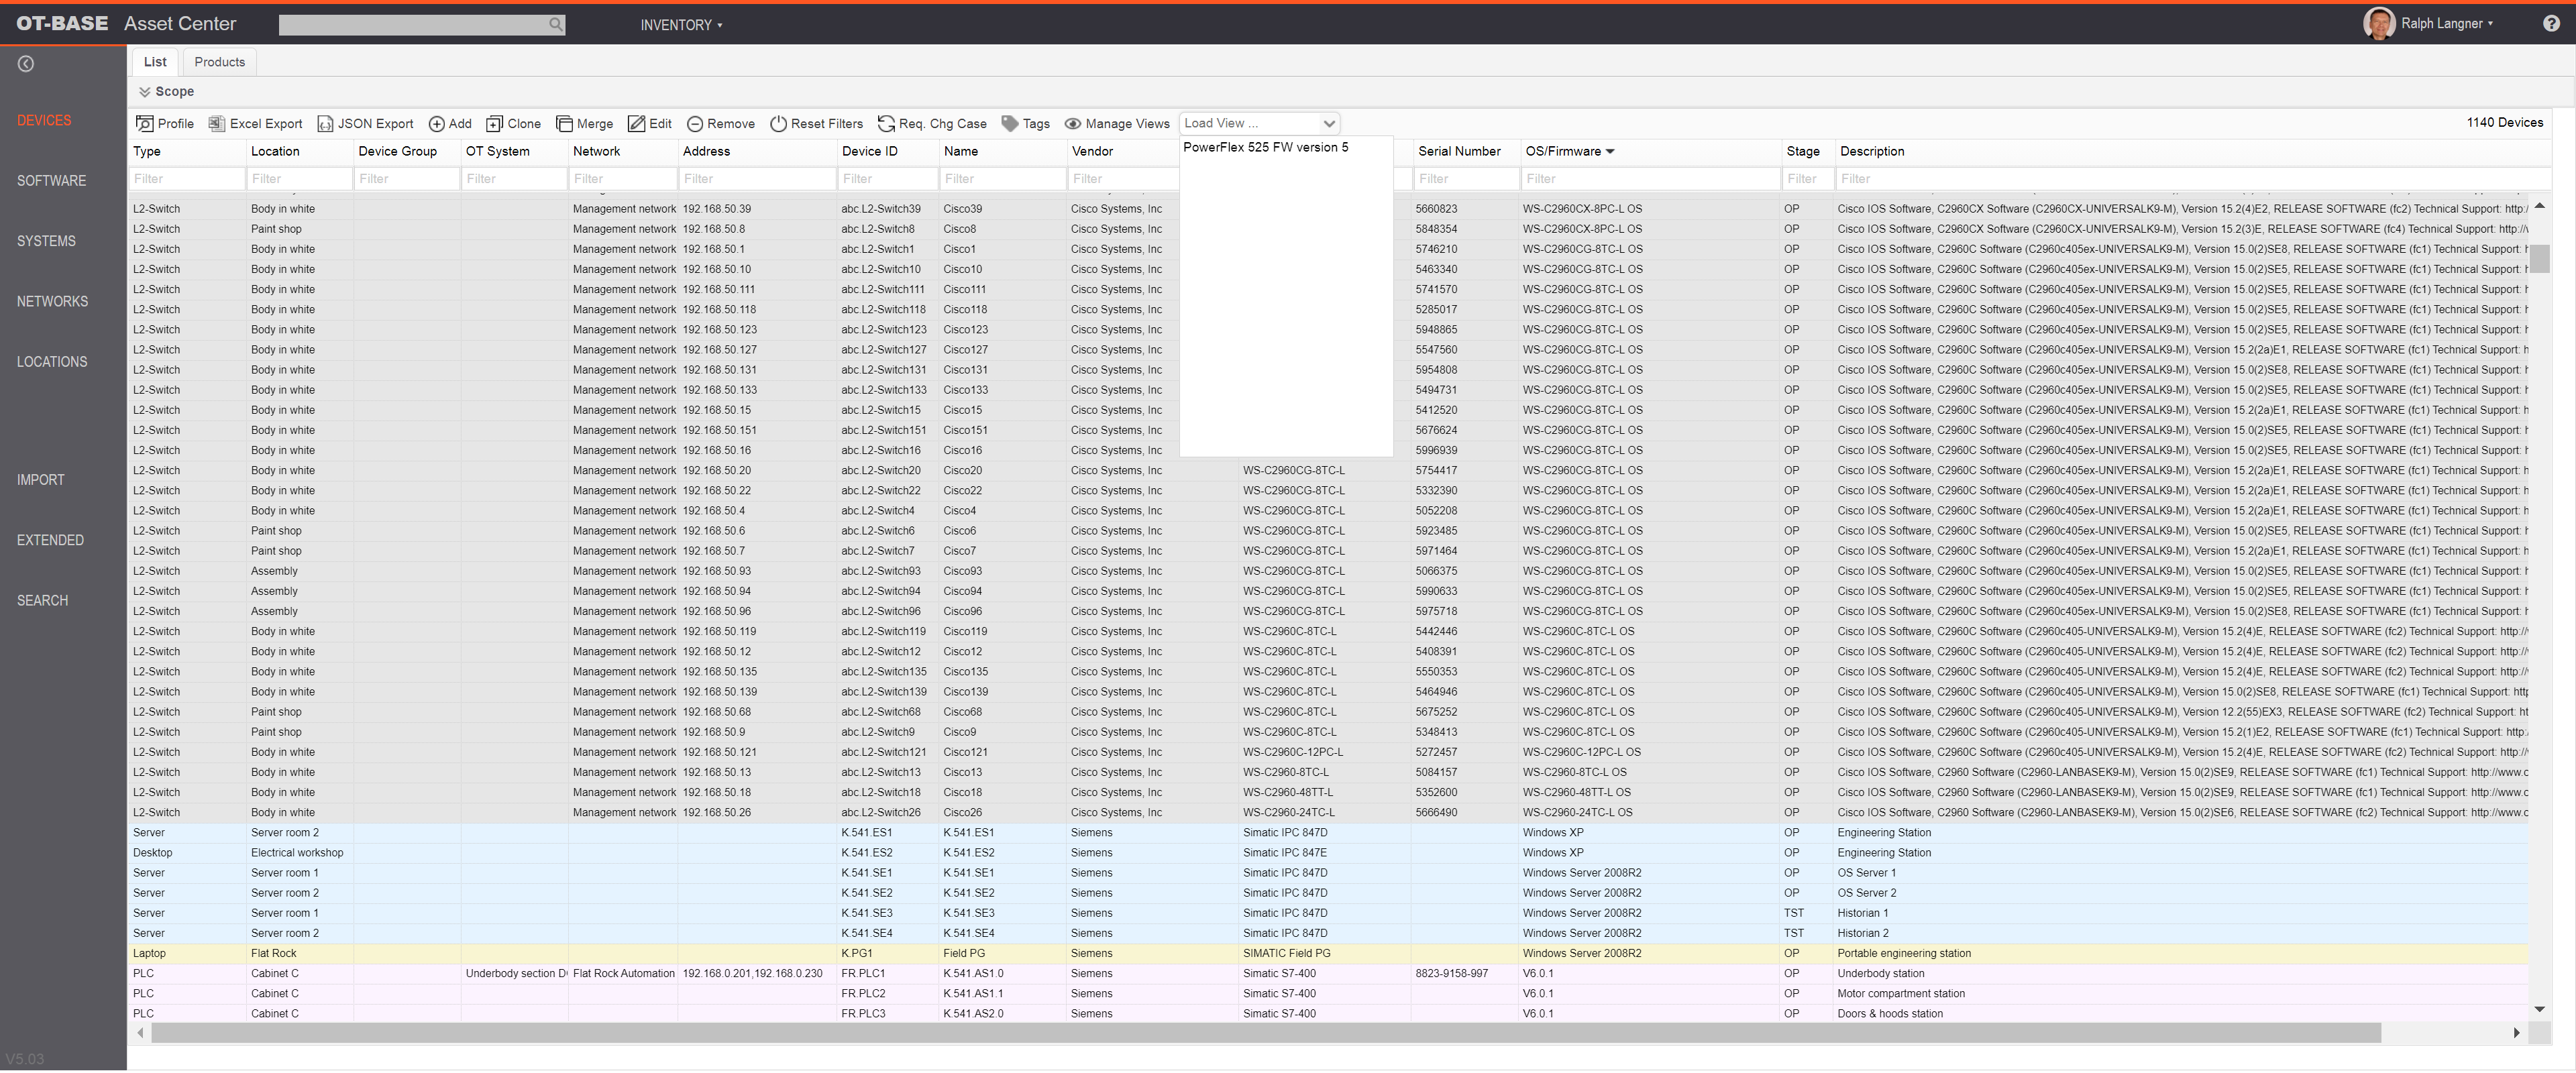Sort by the Device ID column header
2576x1073 pixels.
click(870, 152)
